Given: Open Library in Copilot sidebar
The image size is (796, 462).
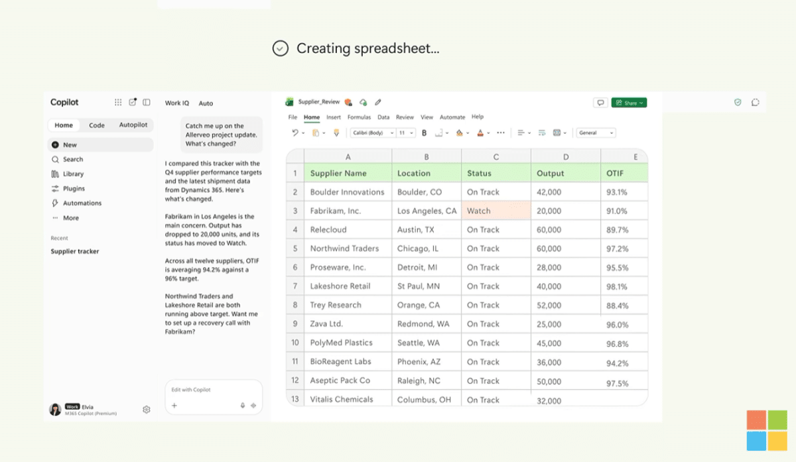Looking at the screenshot, I should tap(67, 174).
